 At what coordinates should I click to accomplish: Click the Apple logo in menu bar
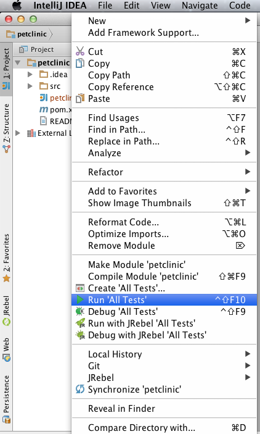[x=17, y=6]
